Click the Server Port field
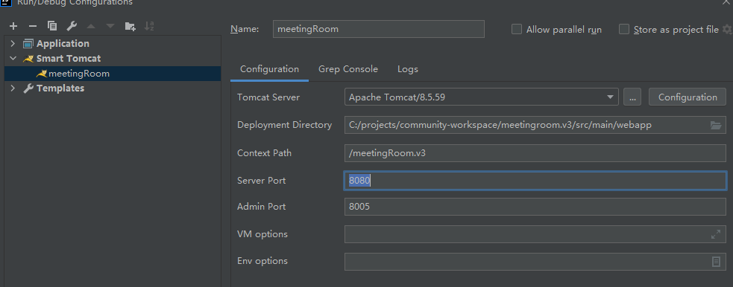This screenshot has height=287, width=733. [535, 181]
